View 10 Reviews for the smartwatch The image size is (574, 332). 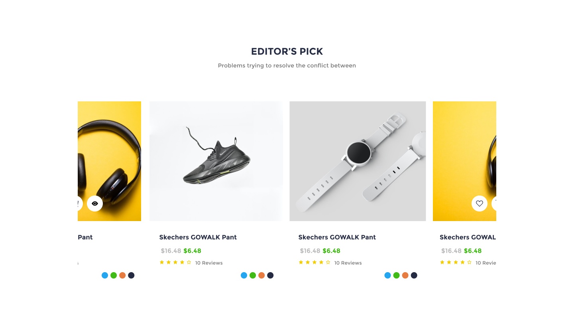click(x=348, y=263)
